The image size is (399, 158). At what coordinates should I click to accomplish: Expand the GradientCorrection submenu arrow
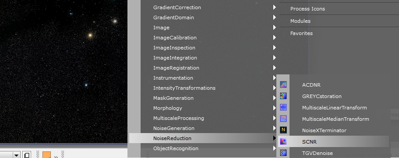click(274, 7)
